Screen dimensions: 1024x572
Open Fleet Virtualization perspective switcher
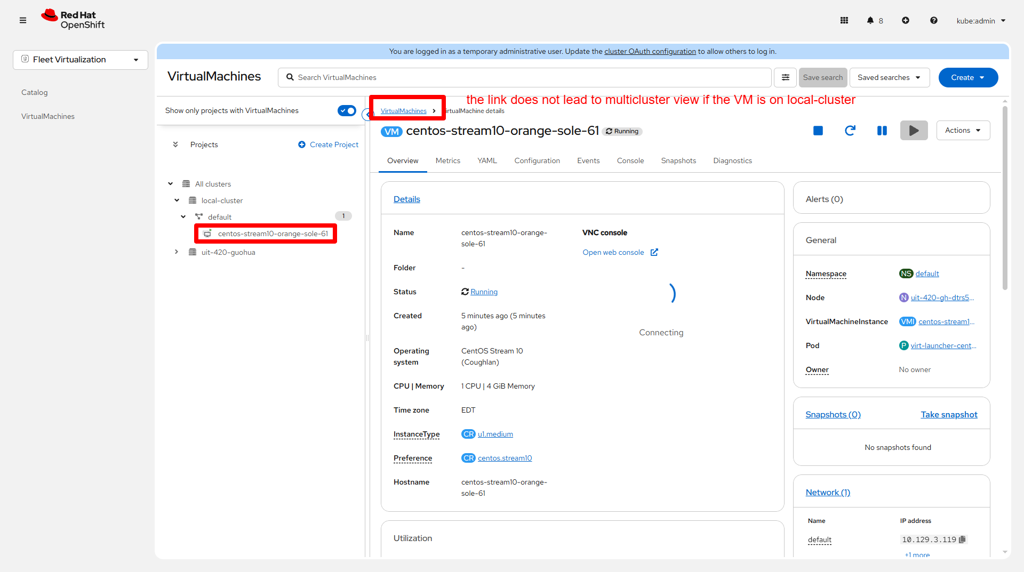[x=81, y=60]
